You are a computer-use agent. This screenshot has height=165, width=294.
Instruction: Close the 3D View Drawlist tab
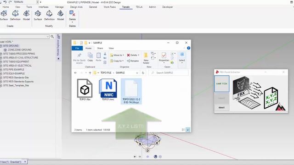pos(25,161)
